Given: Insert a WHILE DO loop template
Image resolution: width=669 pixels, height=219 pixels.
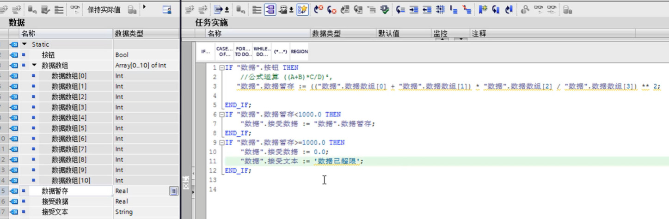Looking at the screenshot, I should [262, 52].
